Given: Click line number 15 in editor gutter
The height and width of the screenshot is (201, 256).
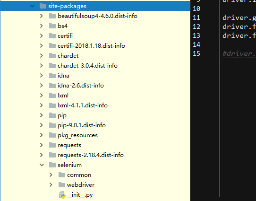Looking at the screenshot, I should click(196, 53).
